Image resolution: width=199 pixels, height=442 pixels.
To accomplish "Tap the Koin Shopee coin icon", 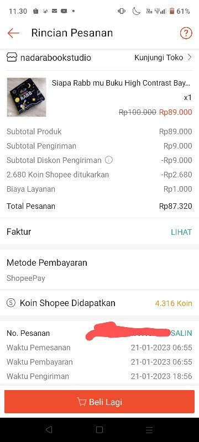I will (x=11, y=303).
